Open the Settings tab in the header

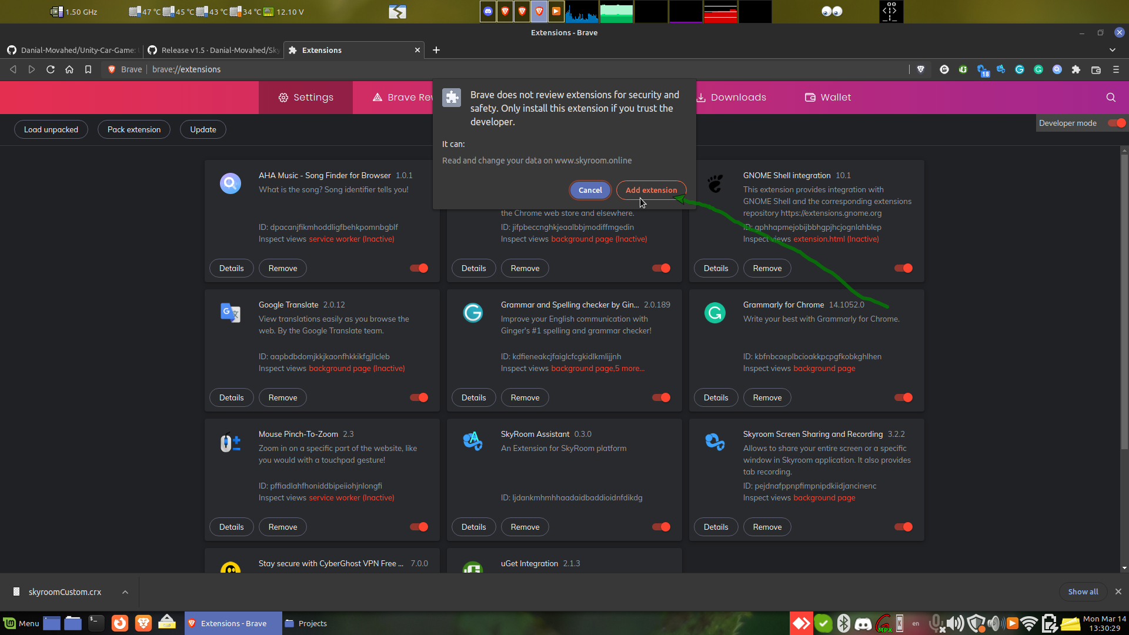(306, 98)
